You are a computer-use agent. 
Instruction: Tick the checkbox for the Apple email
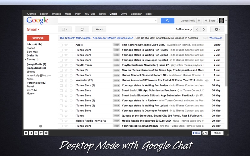click(x=61, y=45)
